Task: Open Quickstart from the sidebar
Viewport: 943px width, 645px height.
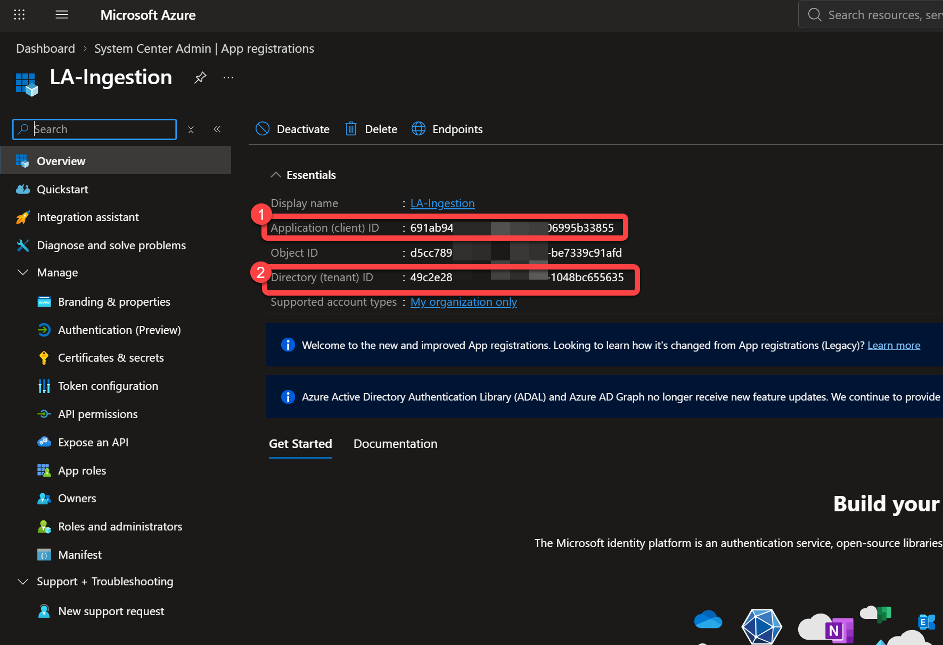Action: coord(62,189)
